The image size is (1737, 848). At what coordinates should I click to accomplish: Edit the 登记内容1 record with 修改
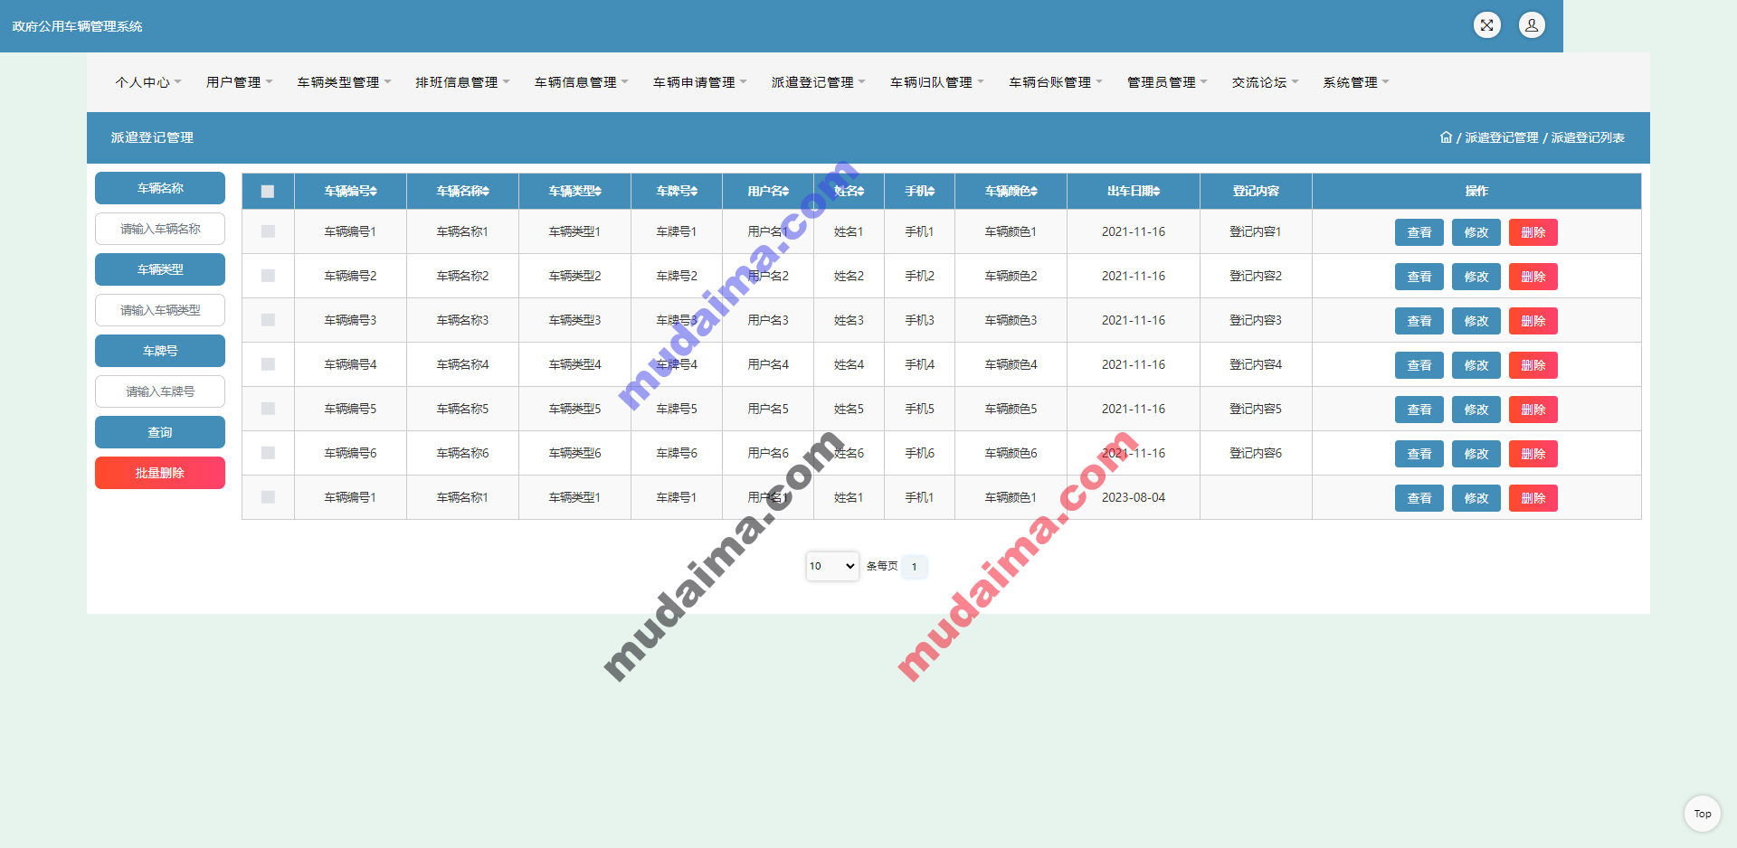[x=1476, y=232]
